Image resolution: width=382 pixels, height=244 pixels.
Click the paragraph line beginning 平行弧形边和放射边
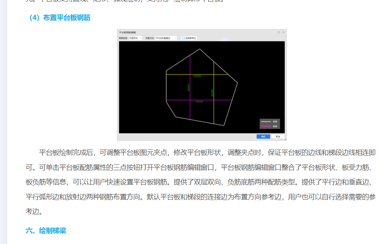coord(201,197)
